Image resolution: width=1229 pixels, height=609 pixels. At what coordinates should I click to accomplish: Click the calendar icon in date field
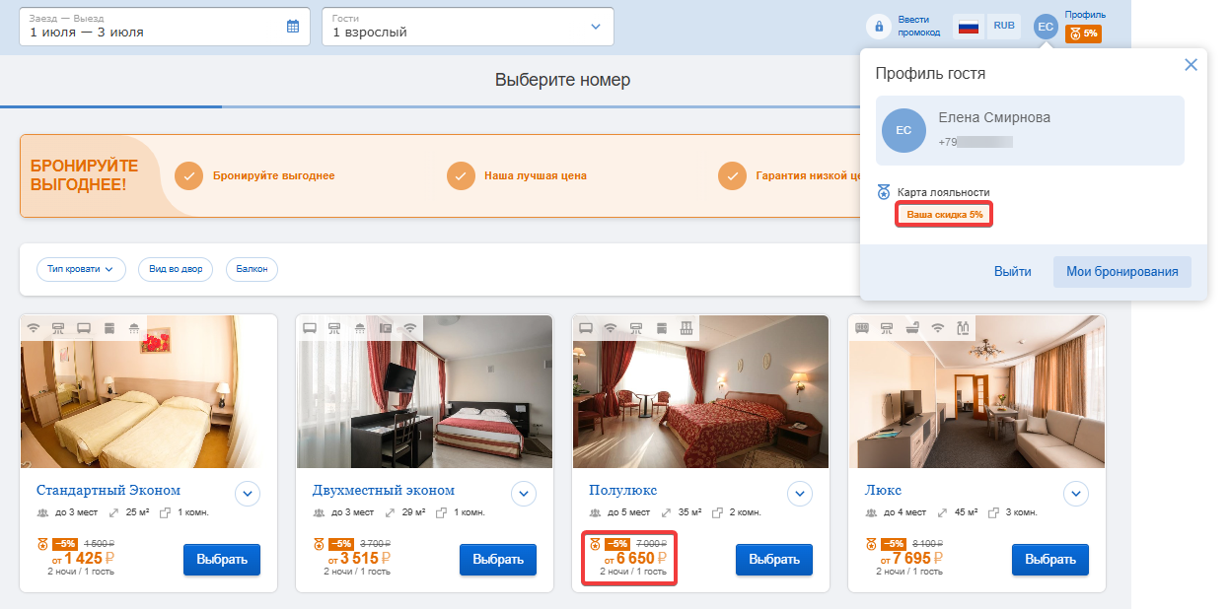click(x=293, y=27)
